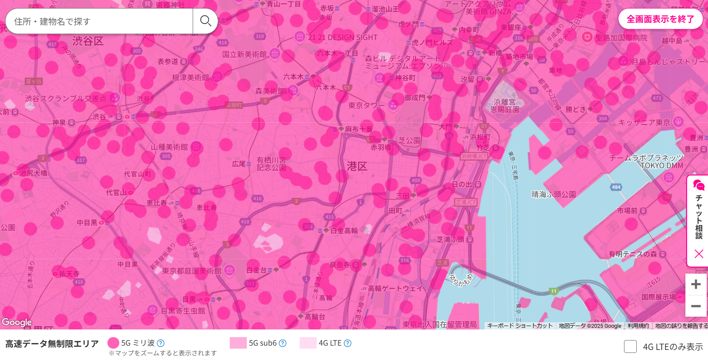Screen dimensions: 708x361
Task: Select Meguro Parasitological Museum icon
Action: pos(153,310)
